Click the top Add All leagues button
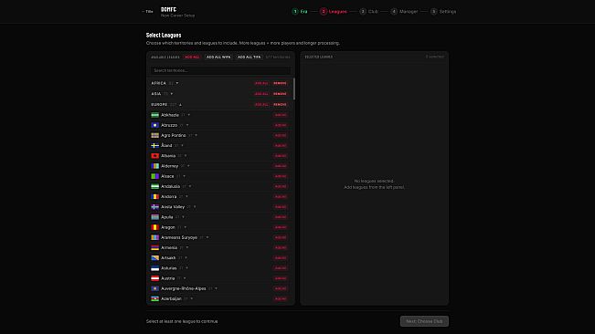 (x=192, y=57)
